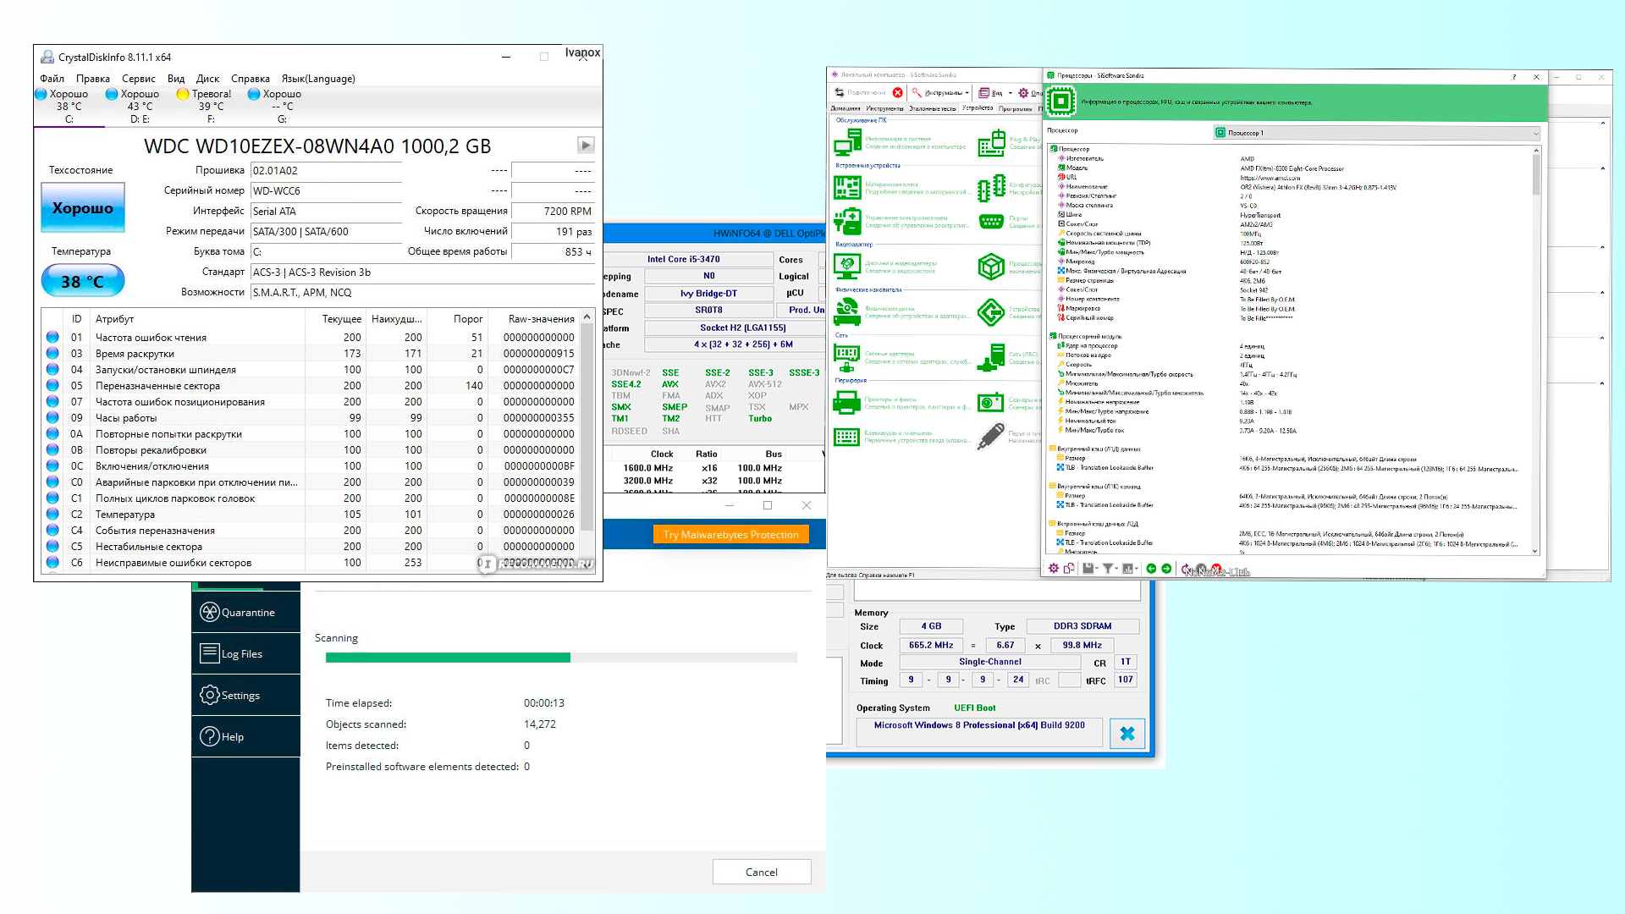Select the D: E: disk at 43 °C

[140, 106]
